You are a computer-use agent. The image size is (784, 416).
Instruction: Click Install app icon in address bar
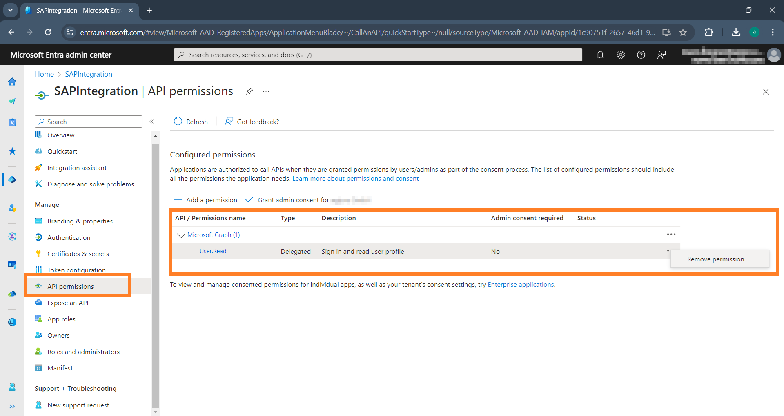tap(666, 32)
